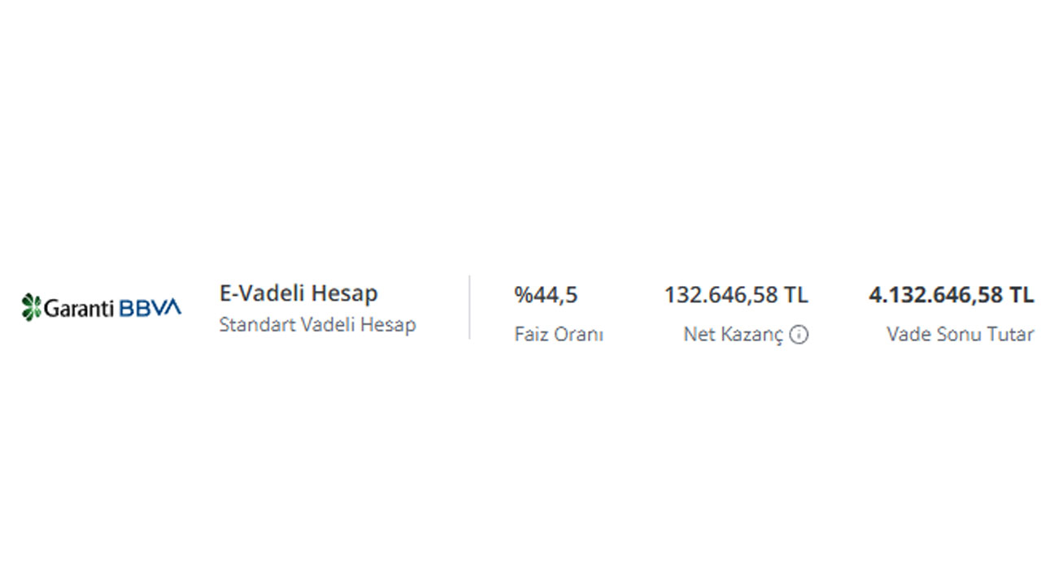Image resolution: width=1041 pixels, height=585 pixels.
Task: Click the word "Tutar" under maturity amount
Action: [1009, 334]
